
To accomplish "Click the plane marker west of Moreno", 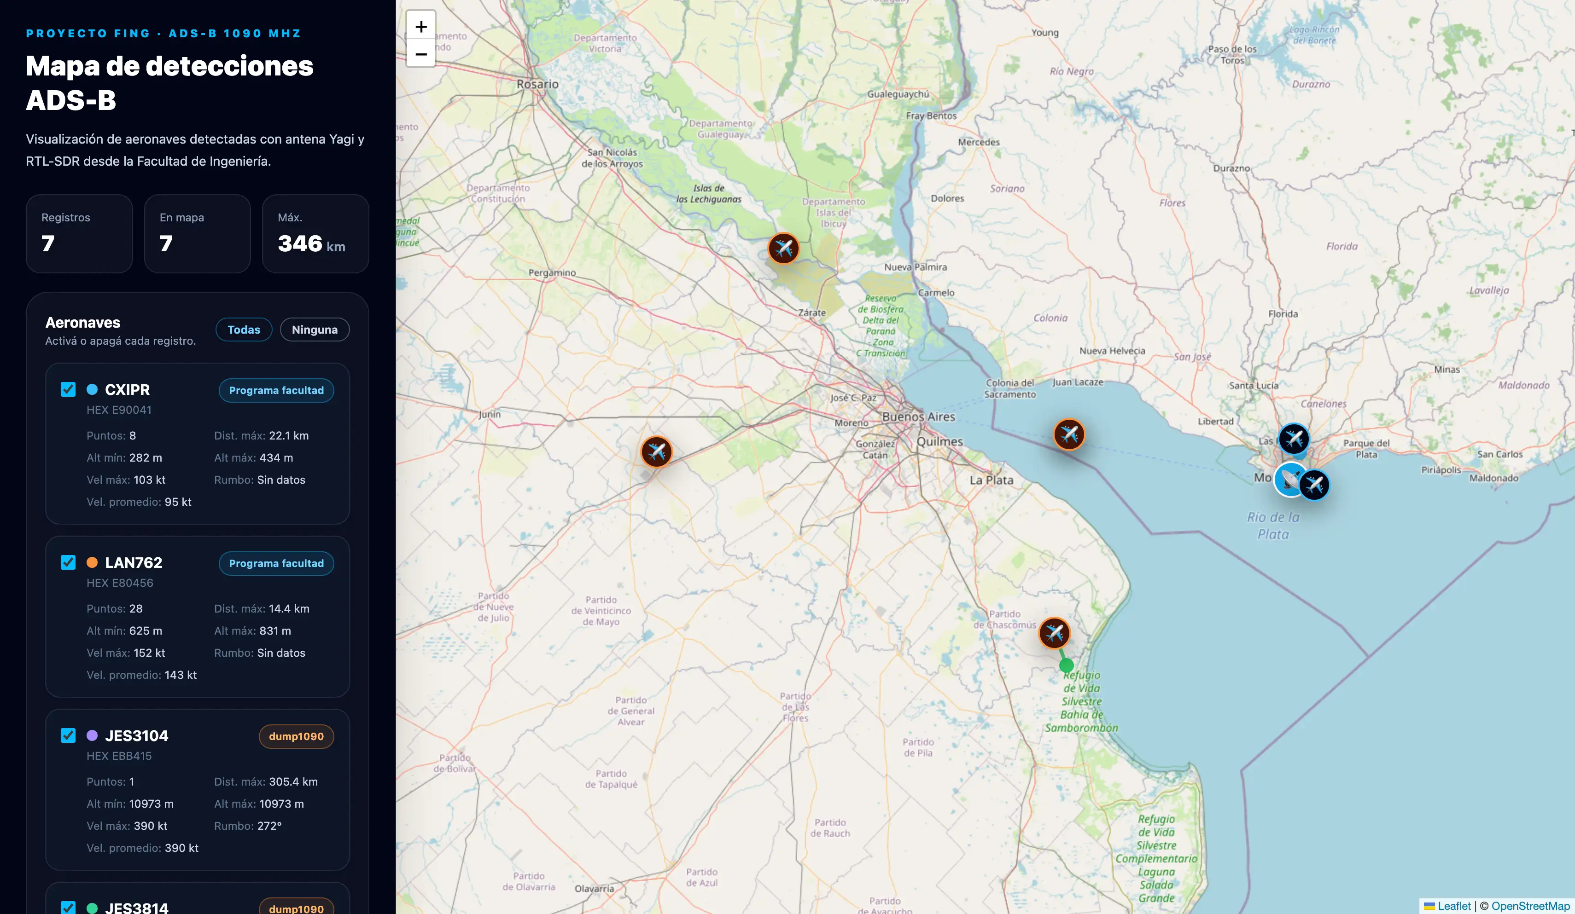I will [656, 451].
